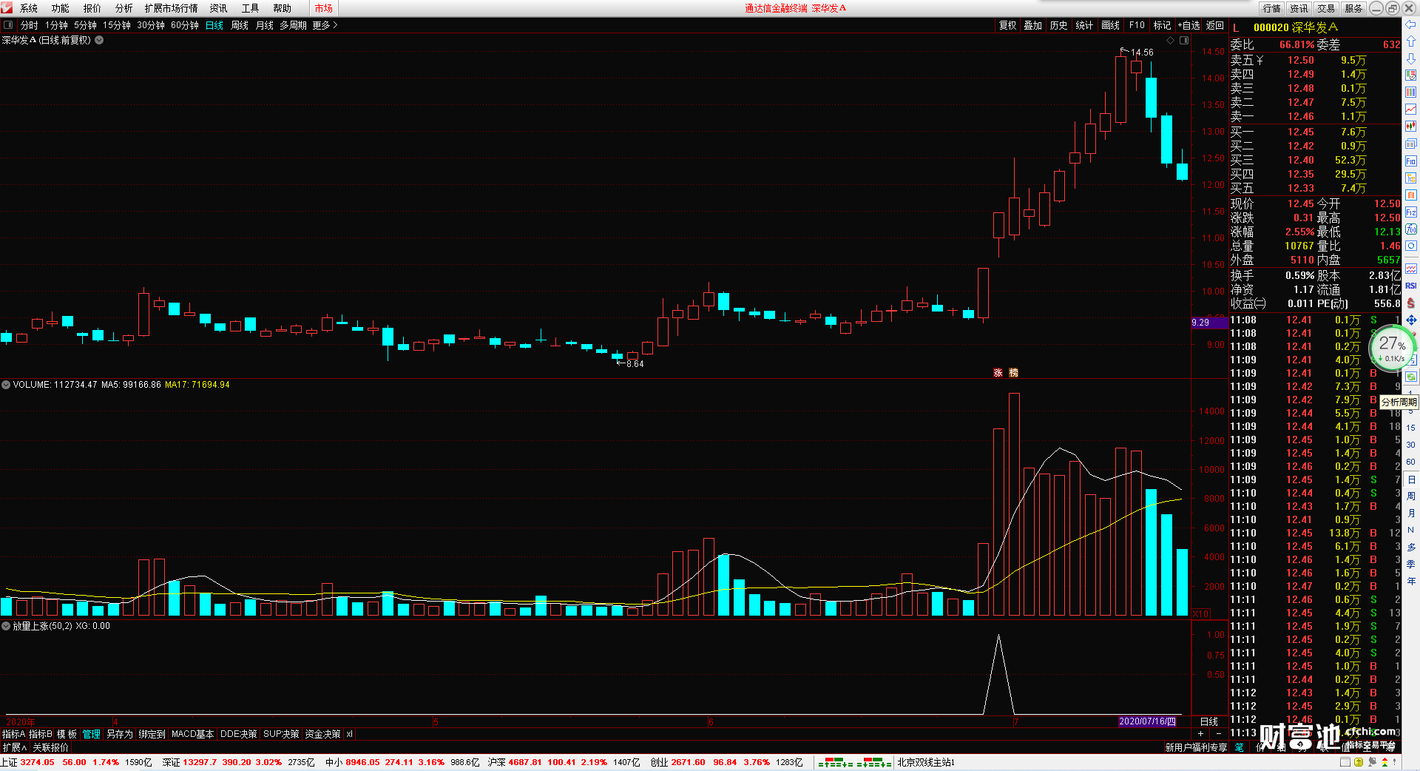Open the 分析 menu

pyautogui.click(x=124, y=8)
